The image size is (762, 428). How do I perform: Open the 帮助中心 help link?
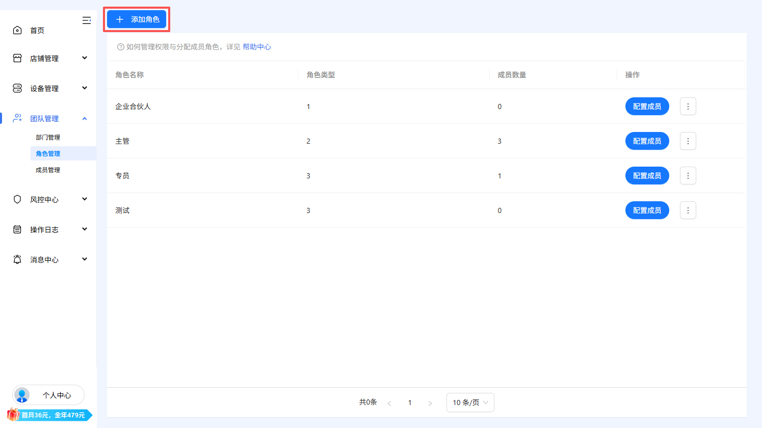[257, 46]
